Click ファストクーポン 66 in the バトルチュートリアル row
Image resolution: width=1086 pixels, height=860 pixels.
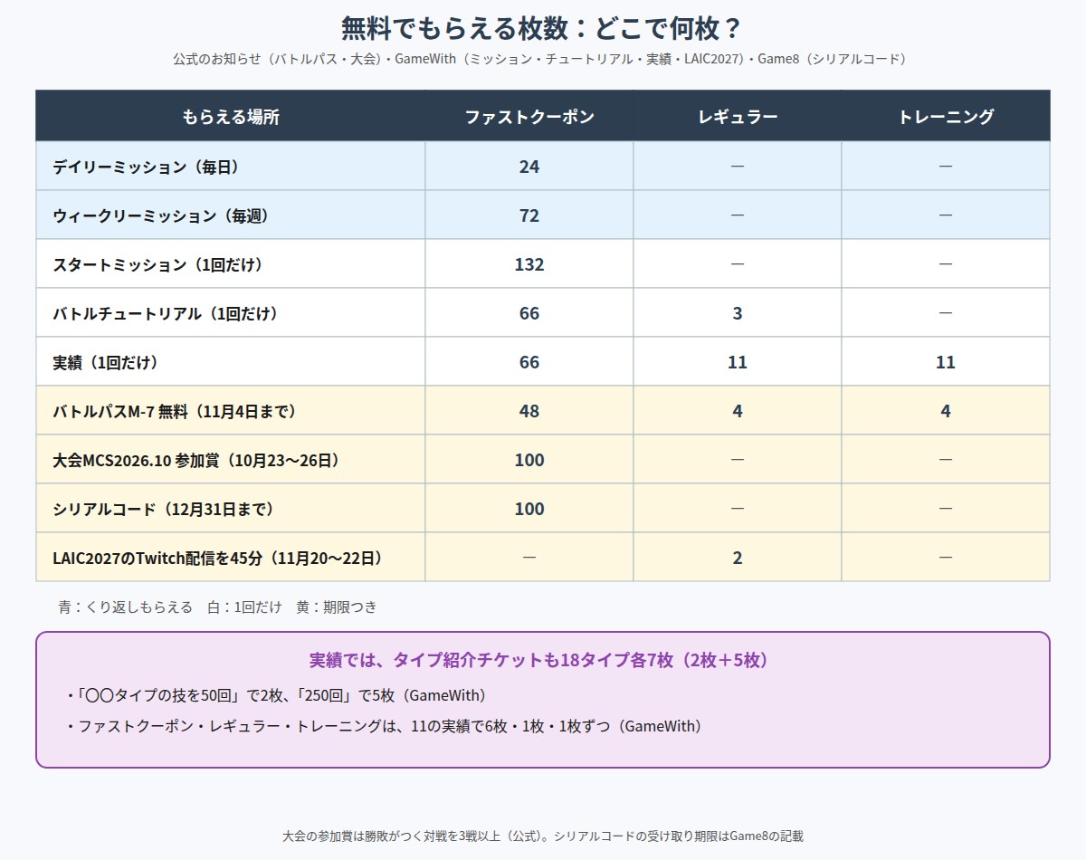(x=529, y=313)
